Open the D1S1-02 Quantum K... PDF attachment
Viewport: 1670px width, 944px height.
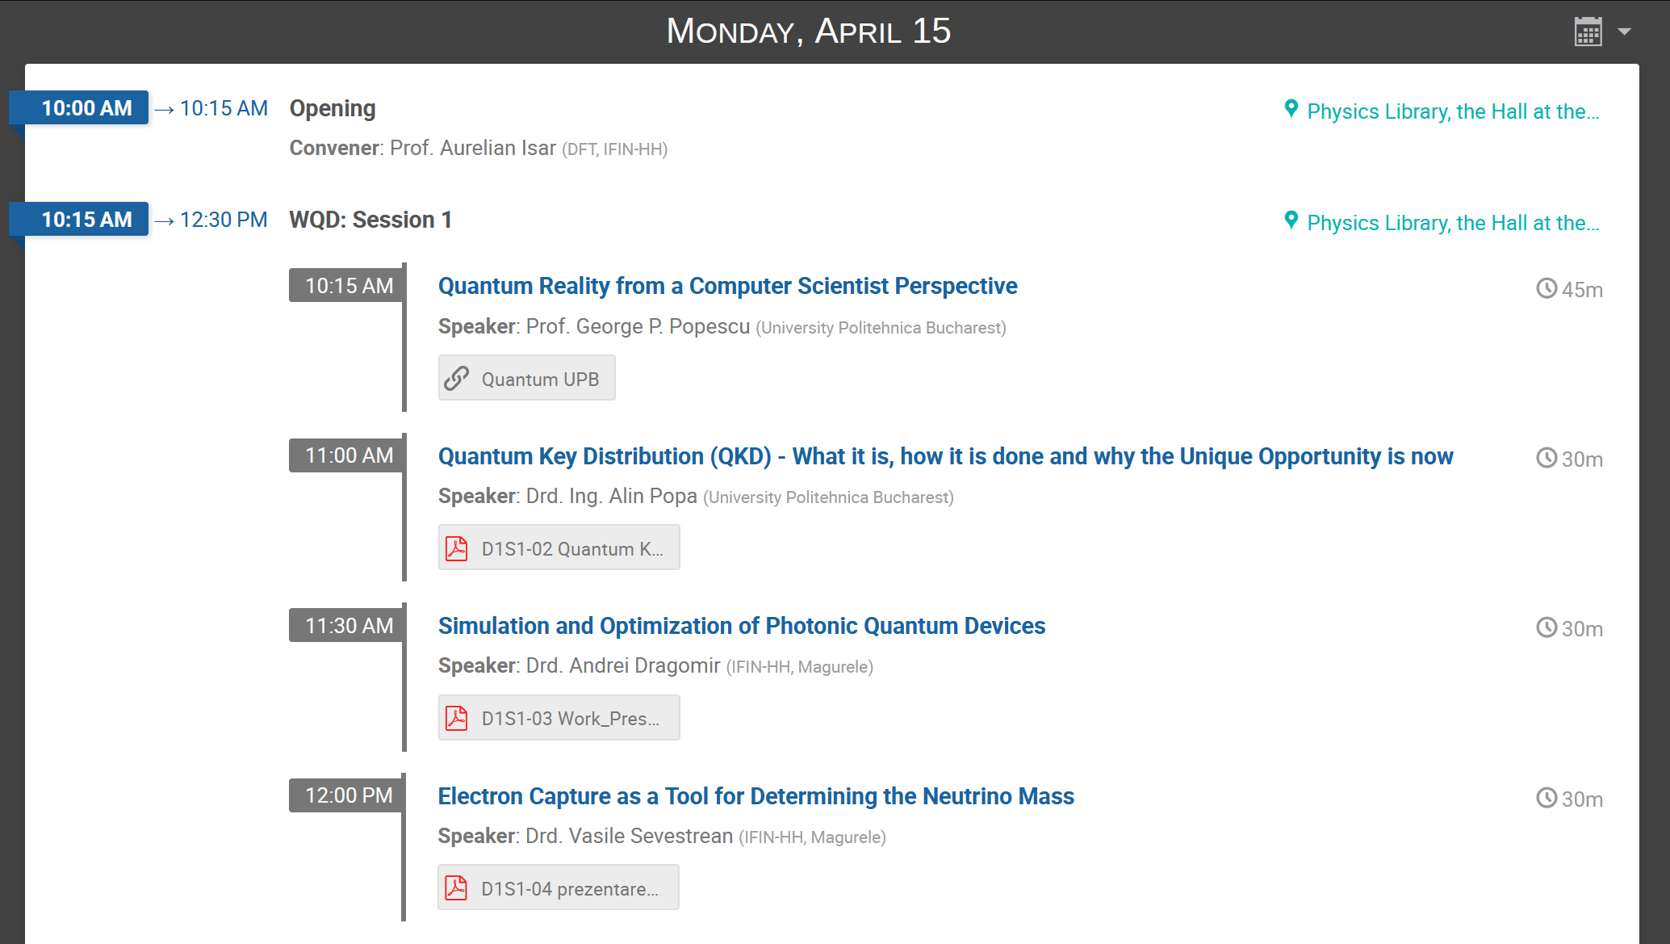pyautogui.click(x=559, y=548)
